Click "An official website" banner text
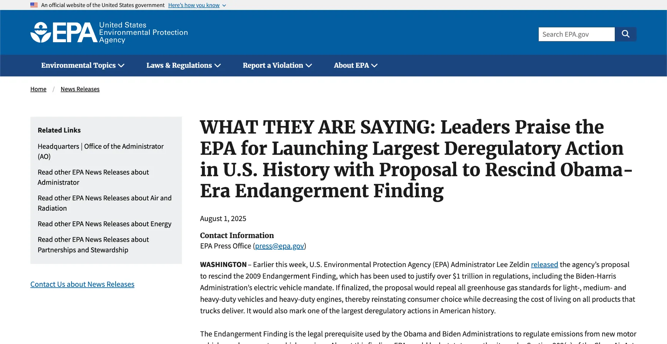The width and height of the screenshot is (667, 344). click(103, 5)
